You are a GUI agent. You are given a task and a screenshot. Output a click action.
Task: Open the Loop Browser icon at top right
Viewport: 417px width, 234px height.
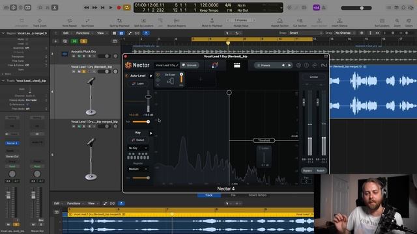(x=403, y=8)
